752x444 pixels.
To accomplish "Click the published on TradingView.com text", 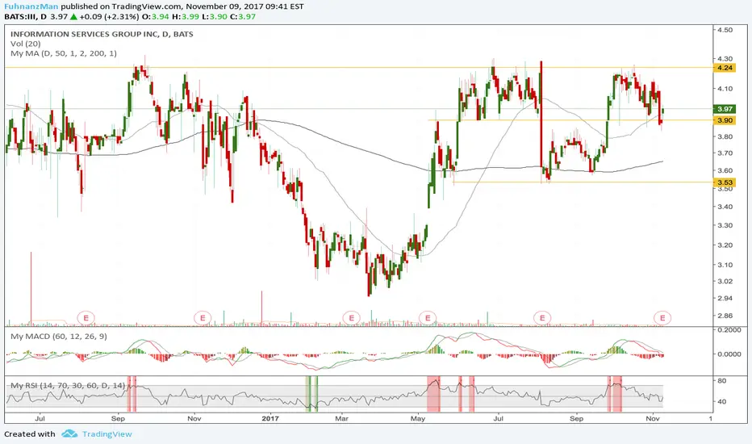I will [x=121, y=6].
